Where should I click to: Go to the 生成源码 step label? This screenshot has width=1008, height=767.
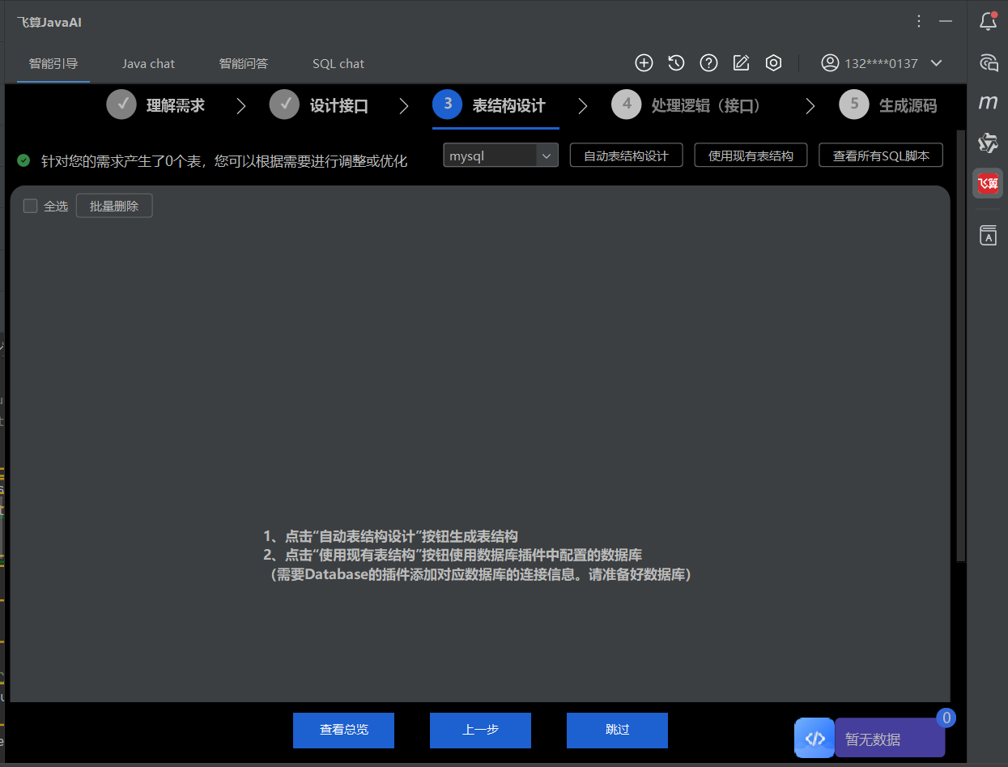coord(908,105)
